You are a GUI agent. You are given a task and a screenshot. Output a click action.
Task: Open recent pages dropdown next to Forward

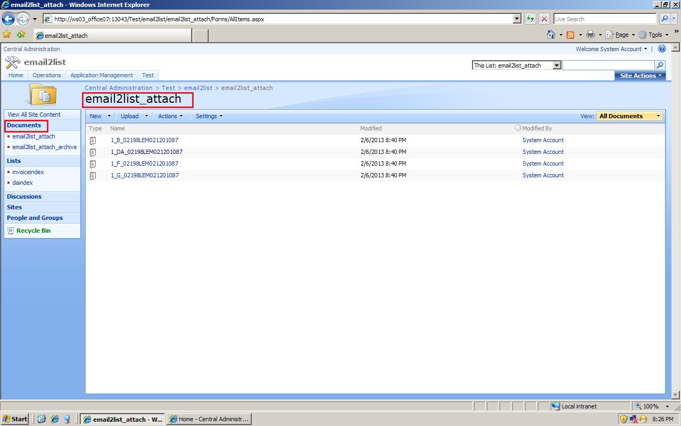(35, 19)
